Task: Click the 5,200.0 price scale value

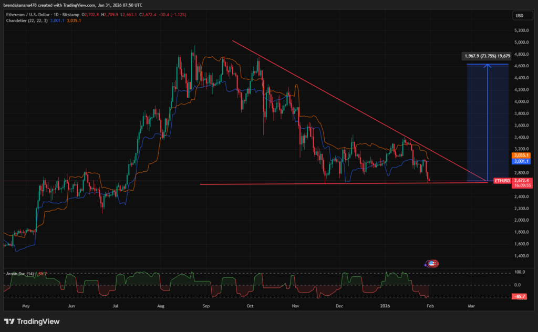Action: coord(522,30)
